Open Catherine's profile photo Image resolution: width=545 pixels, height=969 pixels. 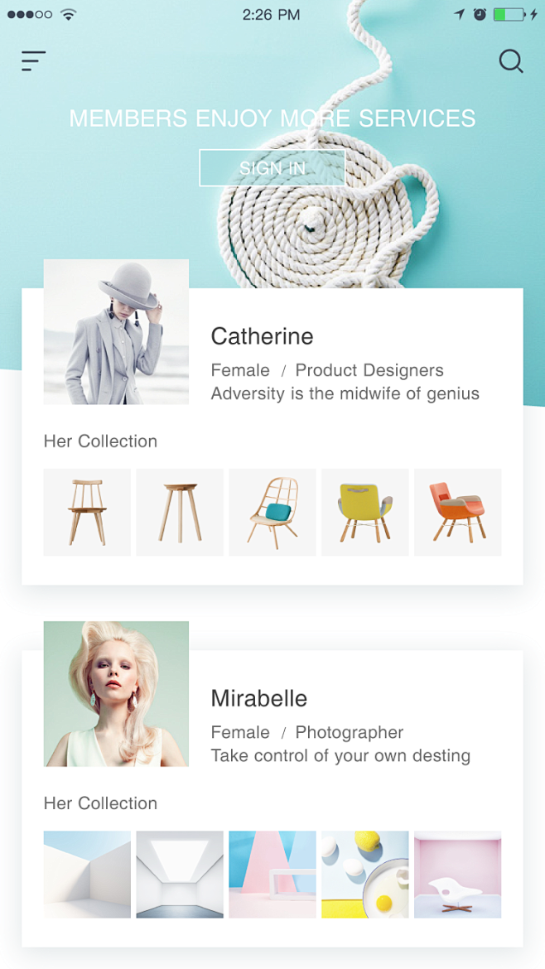coord(116,332)
